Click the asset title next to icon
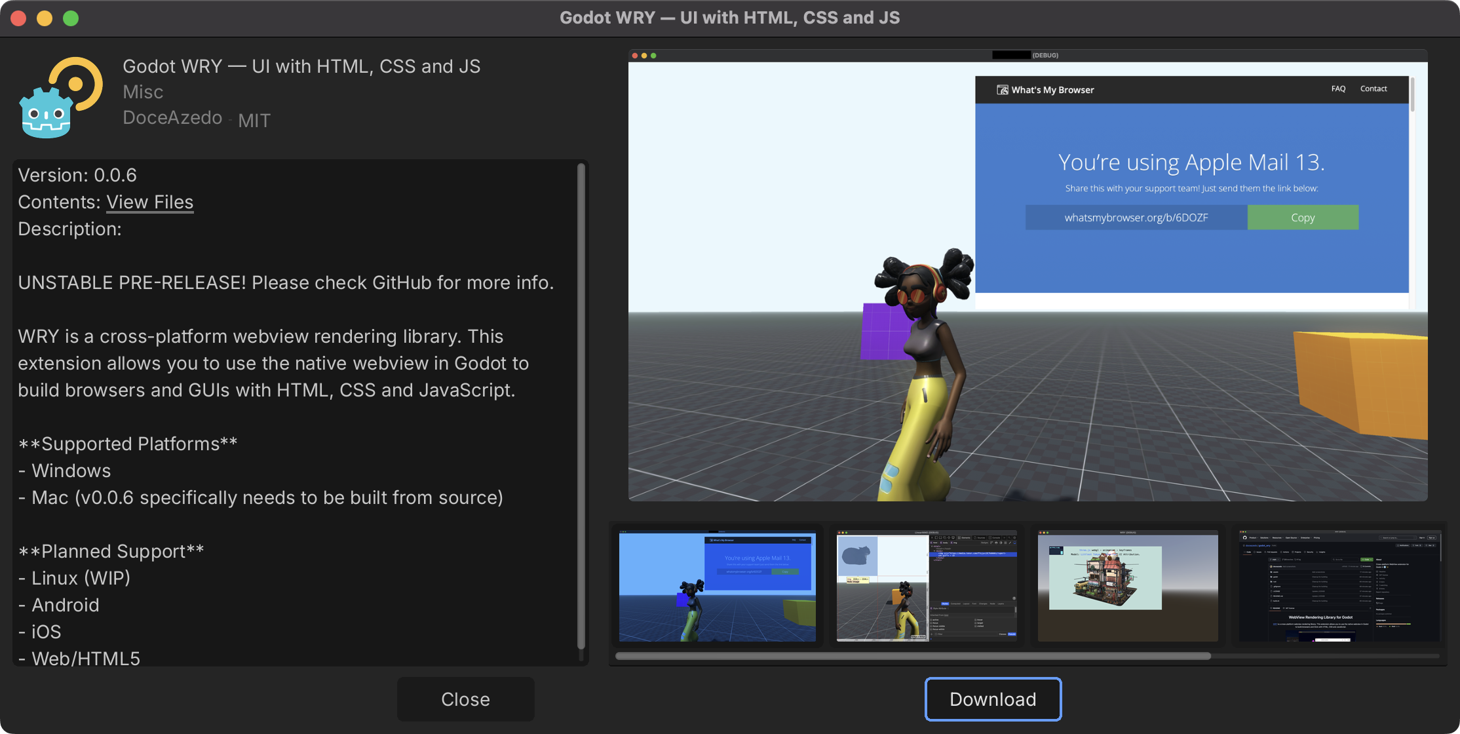1460x734 pixels. [301, 66]
